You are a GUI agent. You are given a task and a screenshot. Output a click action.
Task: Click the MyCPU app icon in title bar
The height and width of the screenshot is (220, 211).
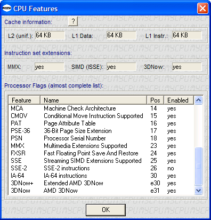tap(7, 8)
